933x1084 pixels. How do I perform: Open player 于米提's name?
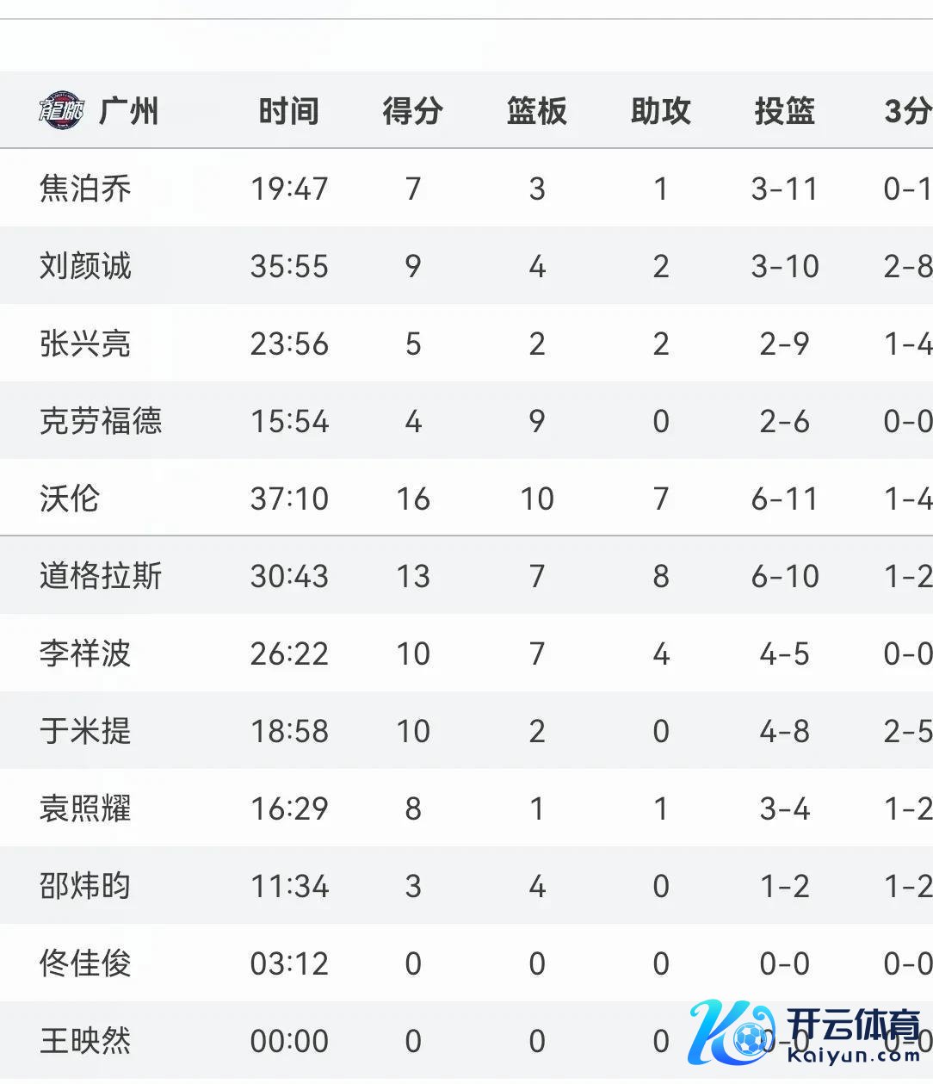[85, 731]
